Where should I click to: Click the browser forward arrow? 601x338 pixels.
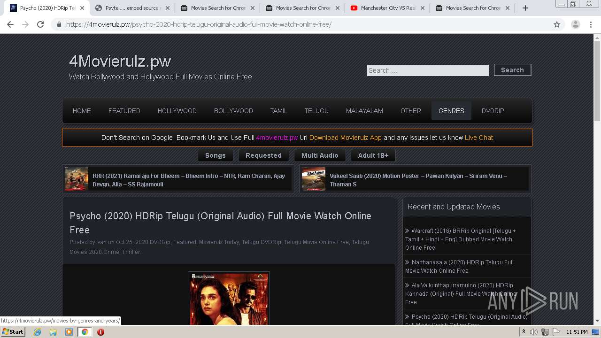pos(25,24)
